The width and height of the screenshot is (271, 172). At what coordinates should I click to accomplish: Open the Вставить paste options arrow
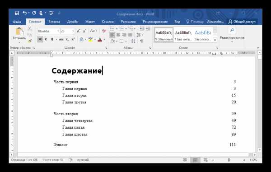pyautogui.click(x=19, y=42)
